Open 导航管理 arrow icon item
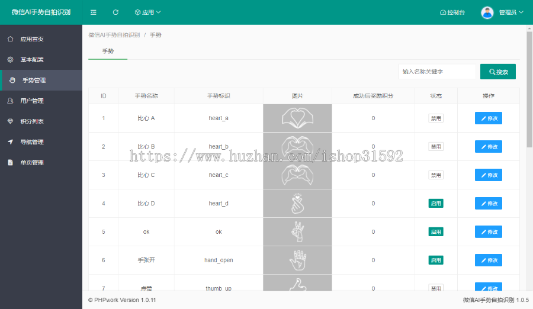533x309 pixels. [10, 141]
